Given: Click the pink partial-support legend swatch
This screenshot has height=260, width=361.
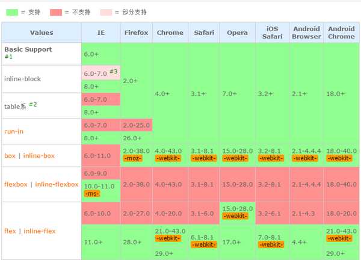Looking at the screenshot, I should (106, 13).
